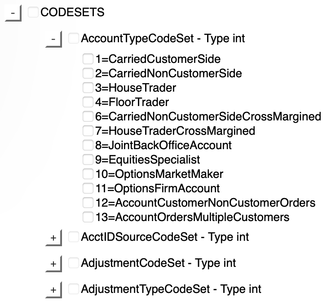Tick the AccountTypeCodeSet checkbox
This screenshot has width=336, height=301.
pos(74,39)
